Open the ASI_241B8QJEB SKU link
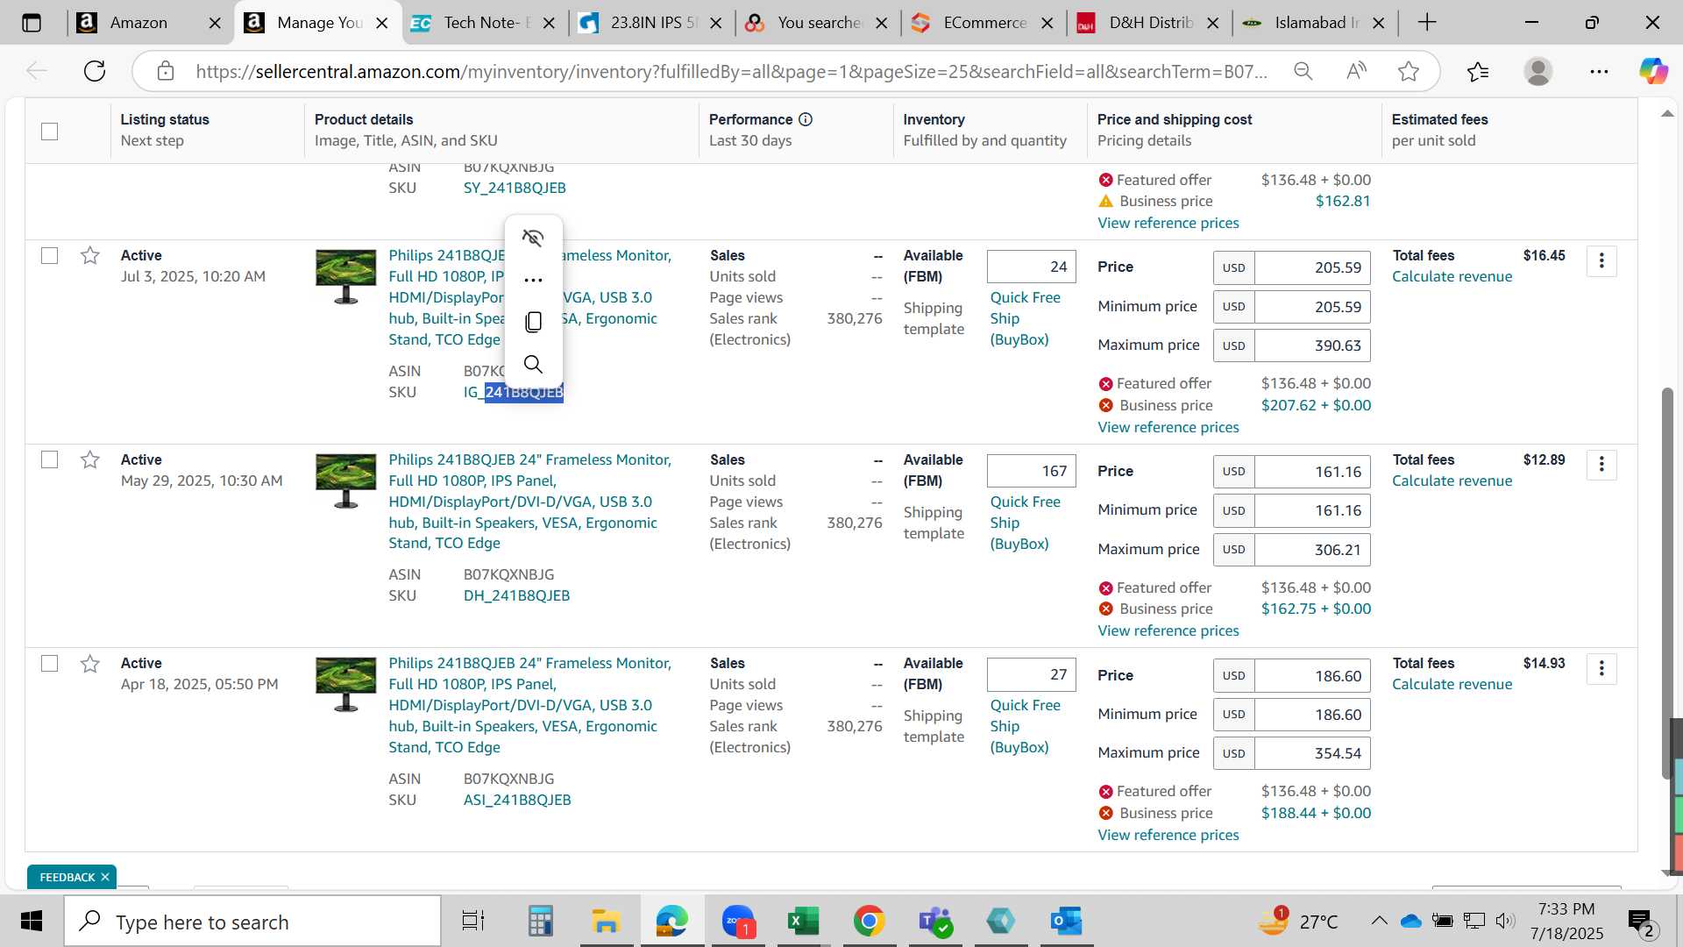The width and height of the screenshot is (1683, 947). (517, 800)
